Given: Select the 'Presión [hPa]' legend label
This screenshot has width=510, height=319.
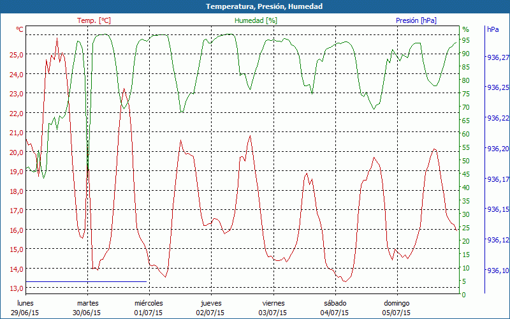Looking at the screenshot, I should (x=416, y=20).
